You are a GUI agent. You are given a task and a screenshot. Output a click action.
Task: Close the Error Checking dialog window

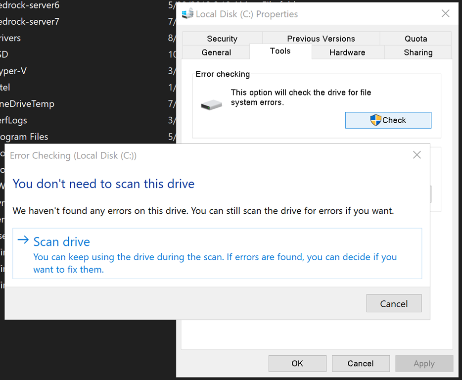(x=417, y=155)
